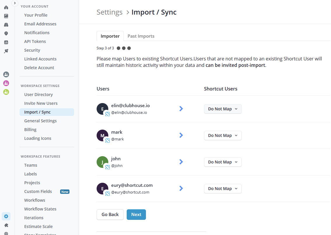331x235 pixels.
Task: Click the avatar for john
Action: 102,162
